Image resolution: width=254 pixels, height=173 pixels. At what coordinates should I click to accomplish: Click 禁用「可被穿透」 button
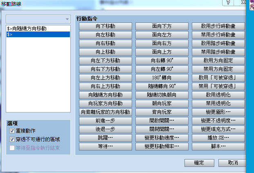tap(218, 86)
